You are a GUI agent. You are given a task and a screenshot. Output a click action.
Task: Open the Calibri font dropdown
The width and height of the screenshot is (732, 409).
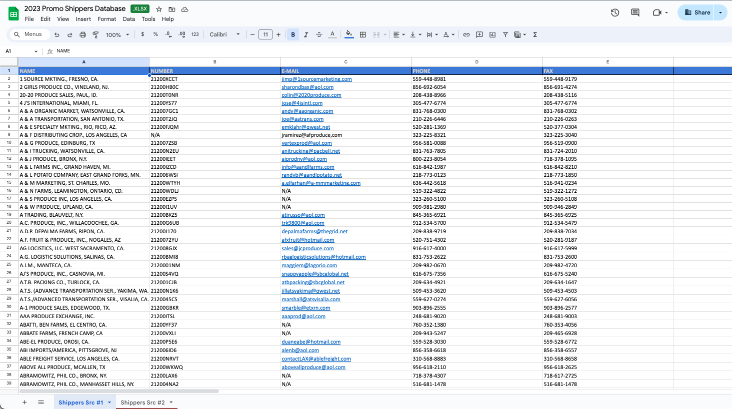(x=224, y=34)
